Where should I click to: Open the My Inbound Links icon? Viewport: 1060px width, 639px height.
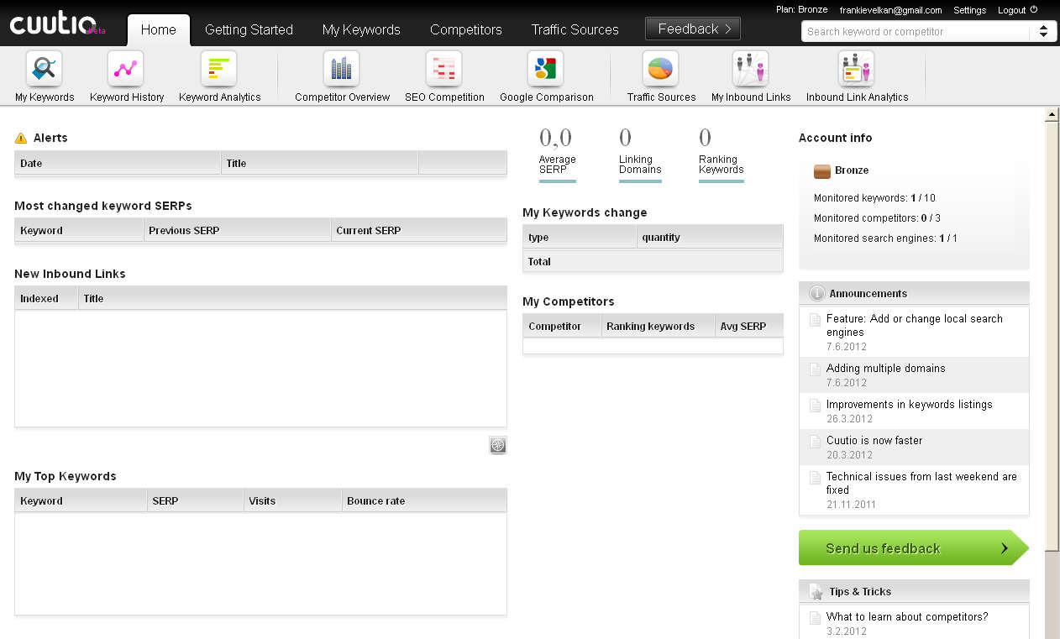tap(750, 69)
